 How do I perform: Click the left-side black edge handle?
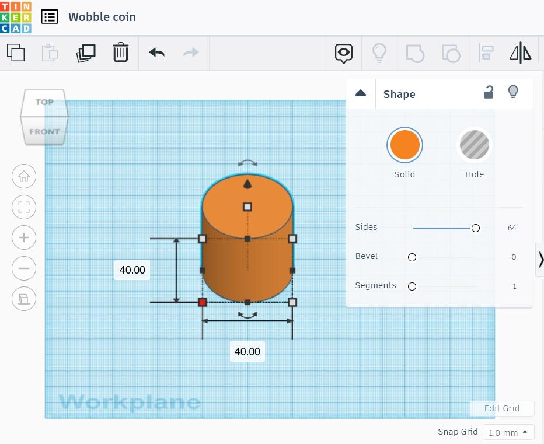pyautogui.click(x=203, y=270)
